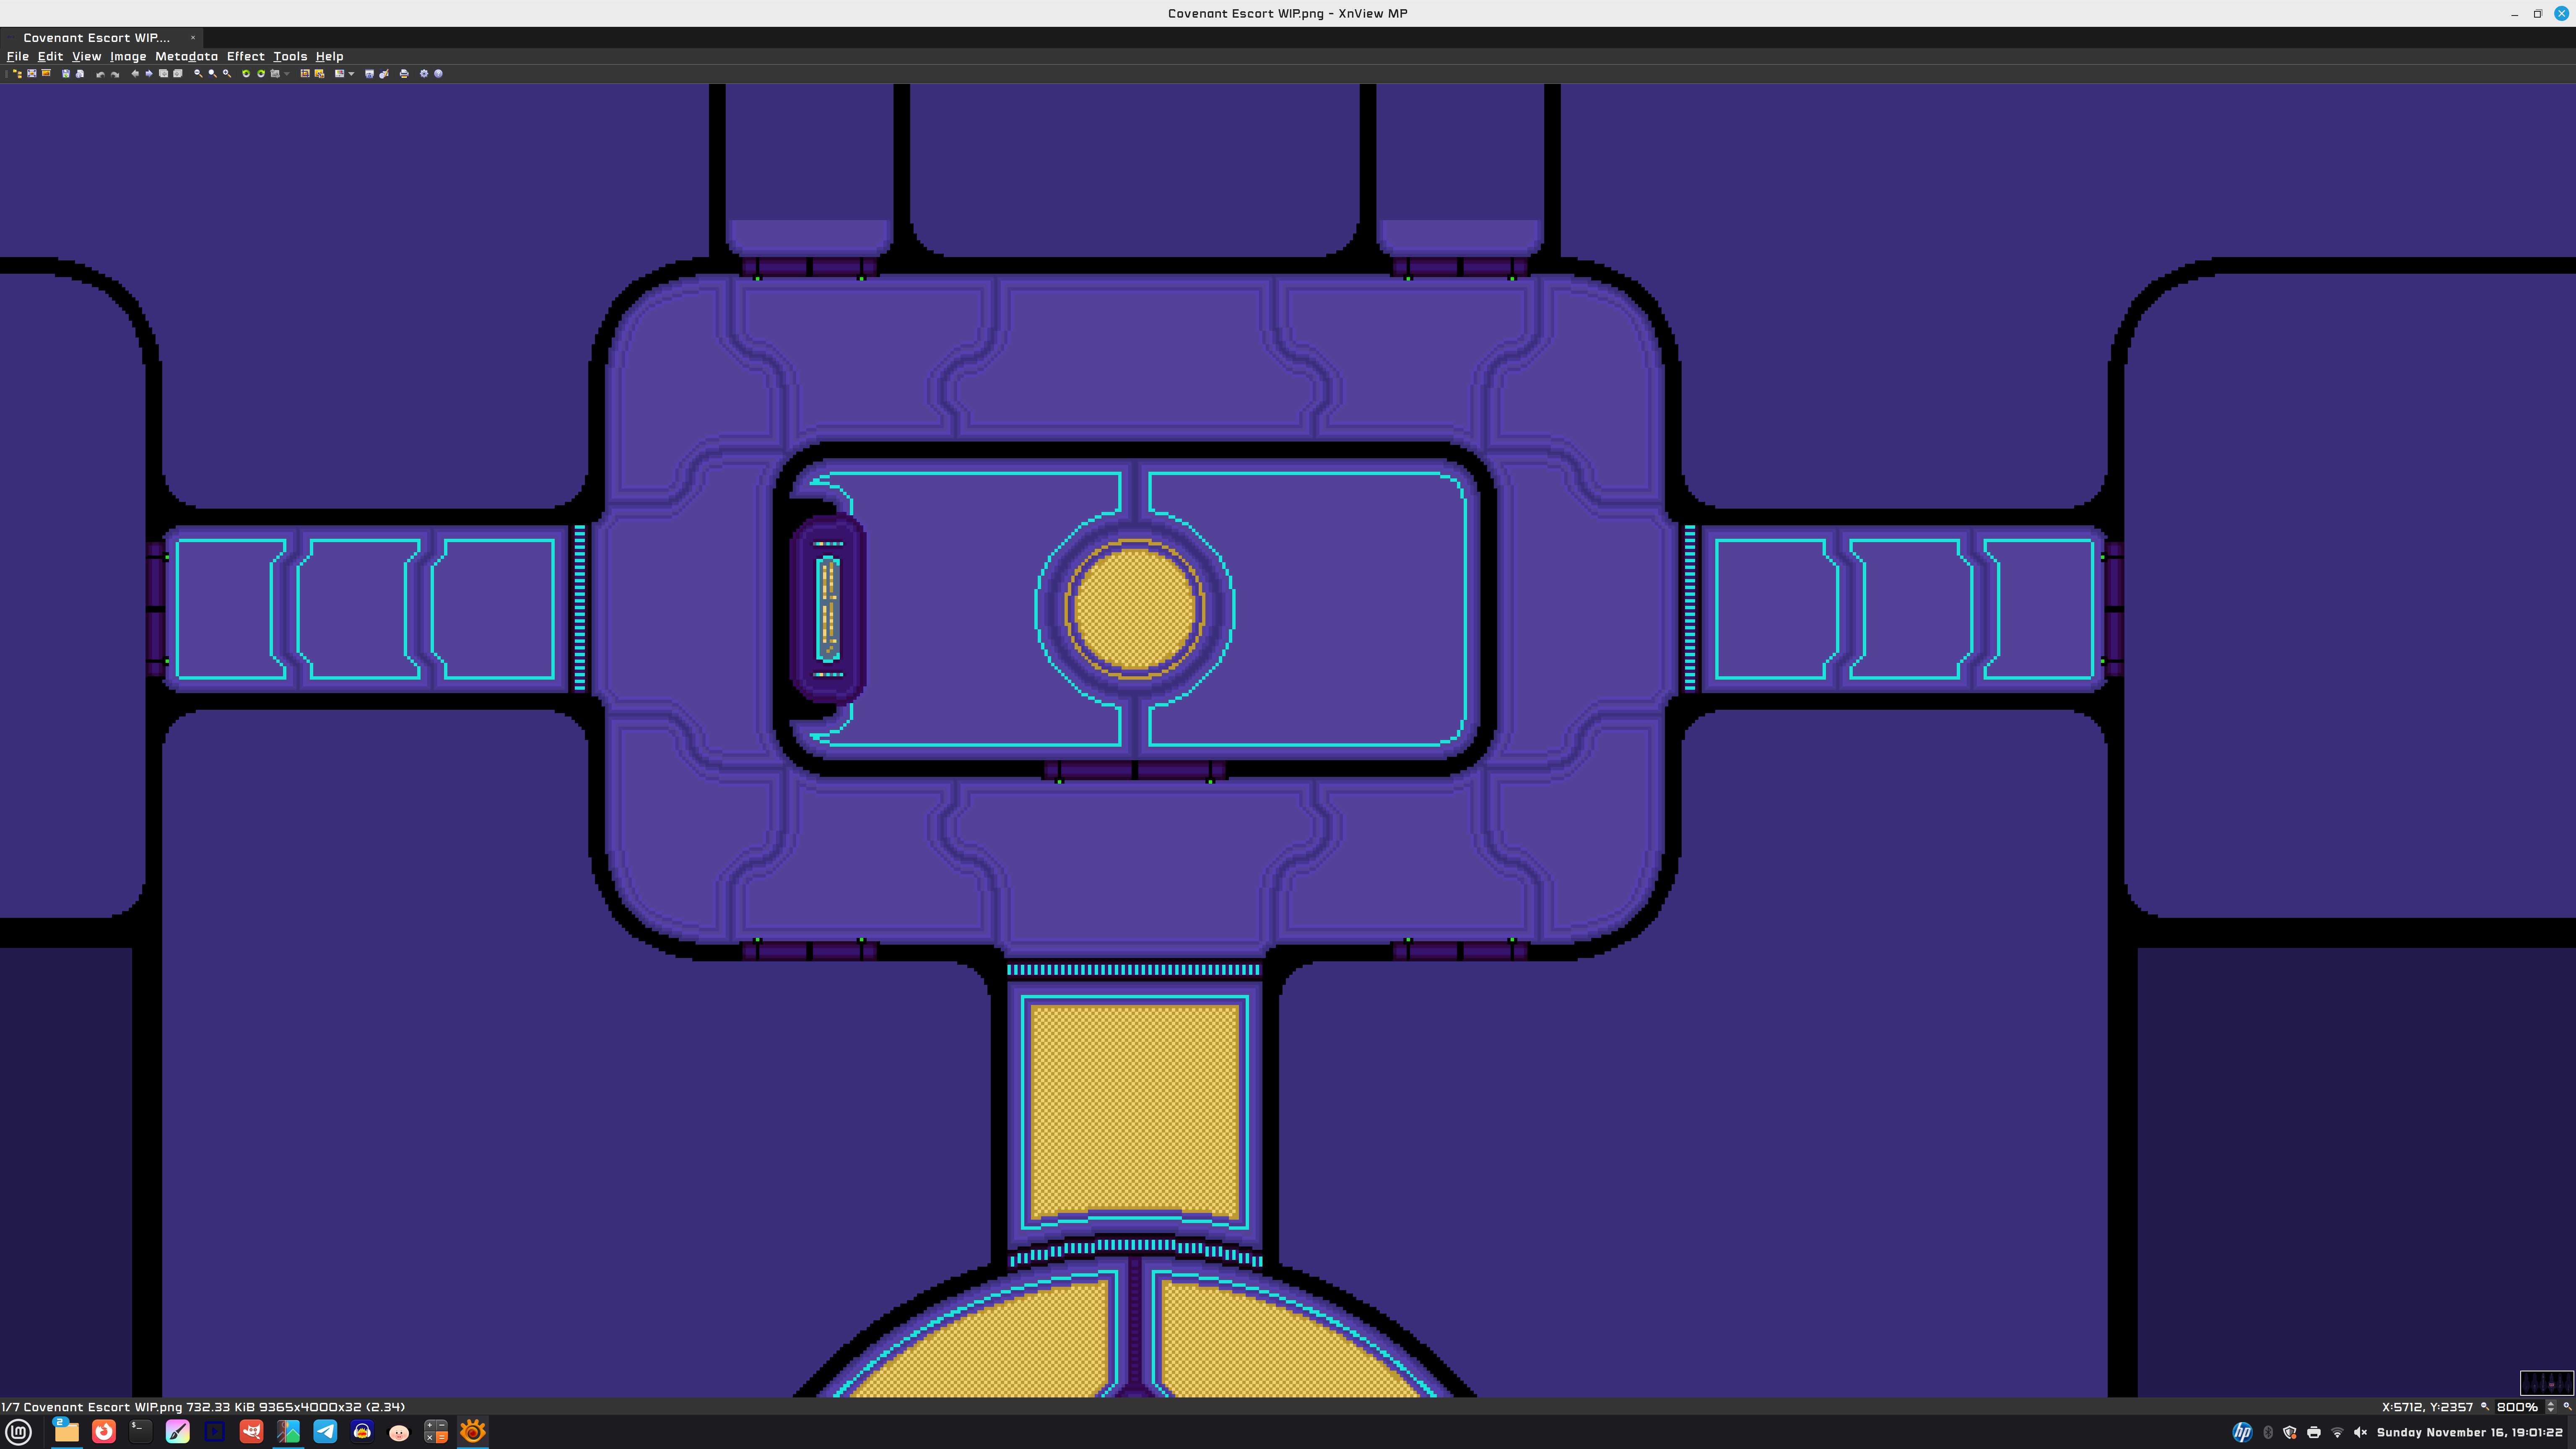2576x1449 pixels.
Task: Click status bar zoom out magnifier
Action: coord(2485,1407)
